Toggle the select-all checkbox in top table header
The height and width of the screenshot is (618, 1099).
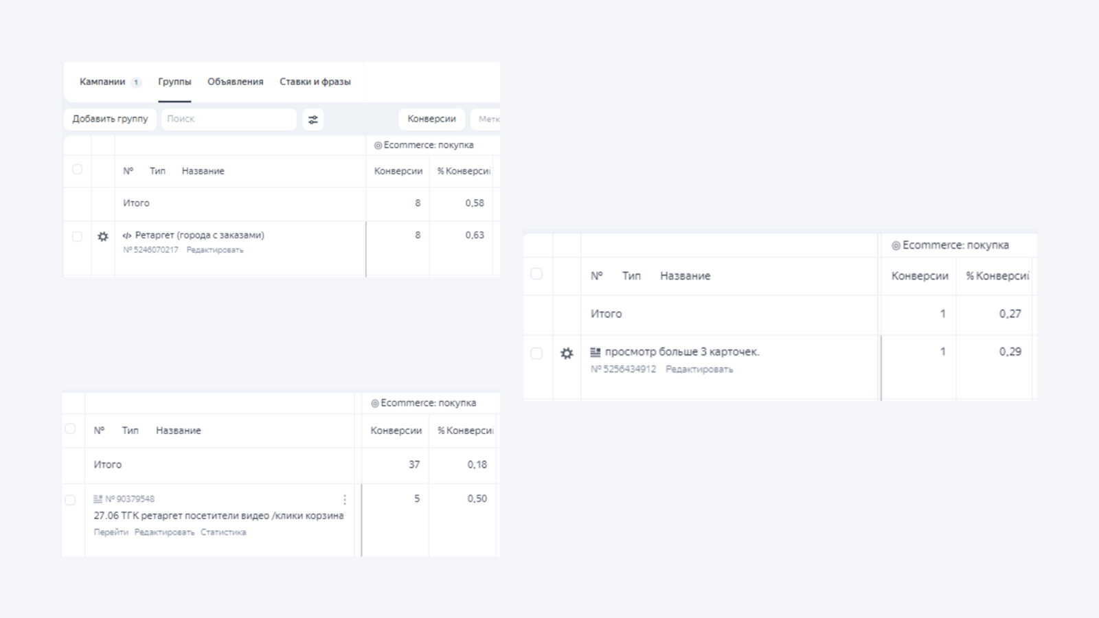click(78, 170)
